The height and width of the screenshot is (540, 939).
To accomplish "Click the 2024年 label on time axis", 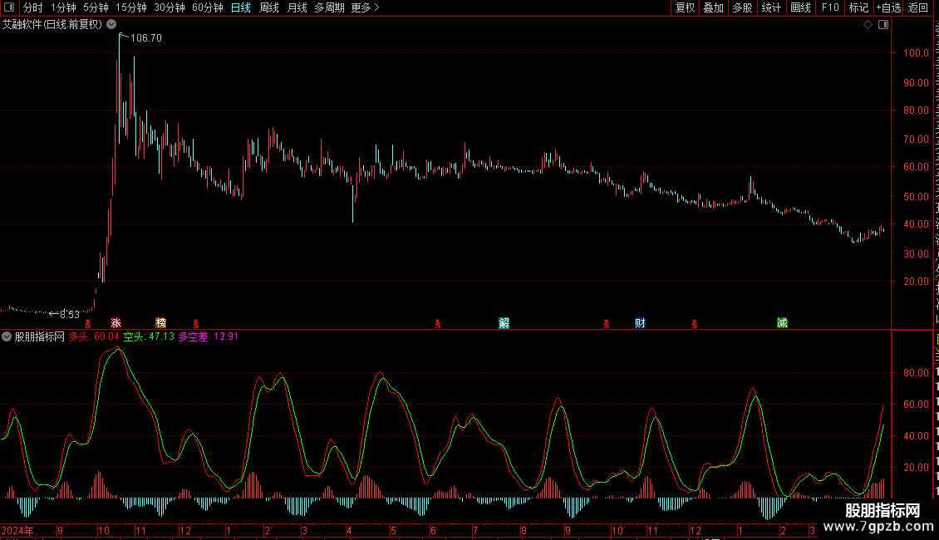I will point(17,530).
